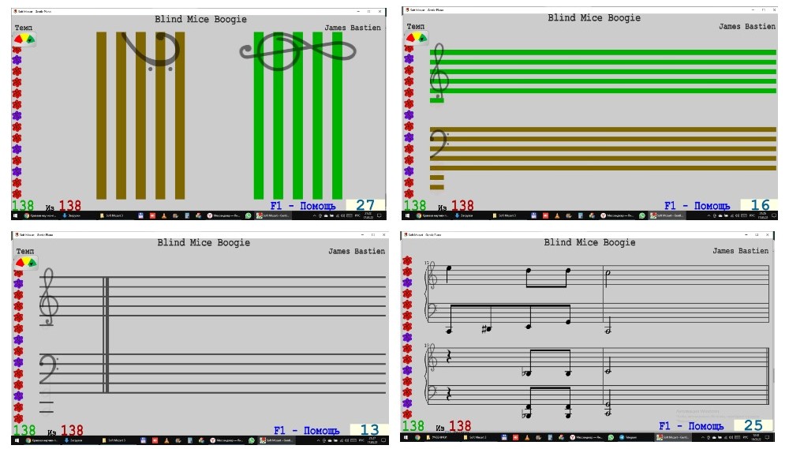Viewport: 789px width, 449px height.
Task: Click the treble clef in the counter 13 window
Action: (49, 297)
